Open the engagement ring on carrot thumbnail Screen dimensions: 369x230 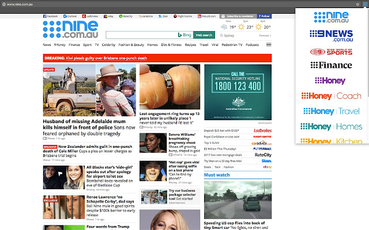click(x=170, y=87)
